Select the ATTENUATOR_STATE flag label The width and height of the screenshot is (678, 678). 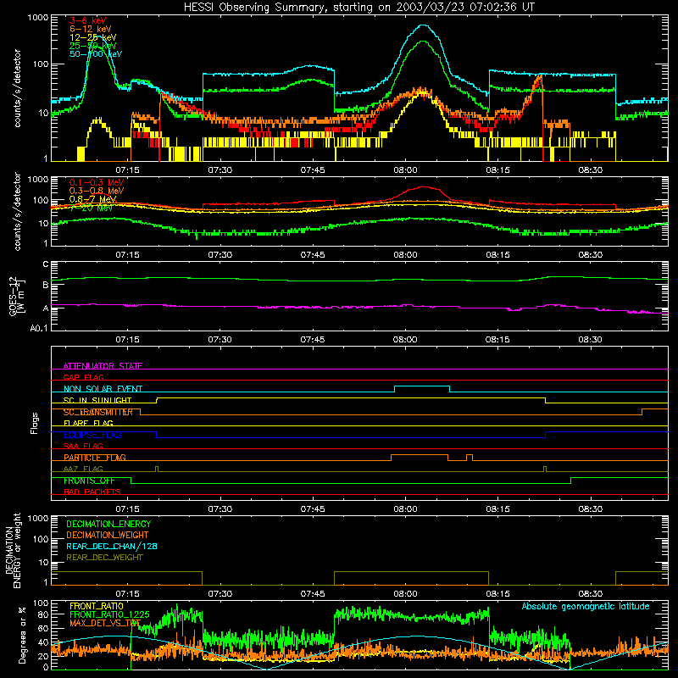tap(103, 366)
